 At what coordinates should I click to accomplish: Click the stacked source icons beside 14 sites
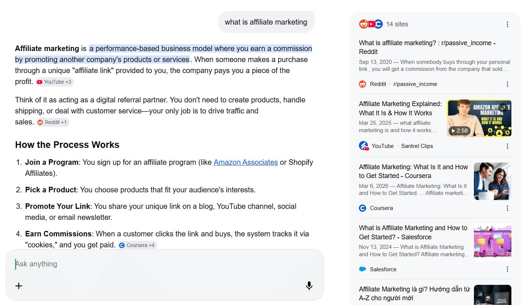tap(371, 24)
